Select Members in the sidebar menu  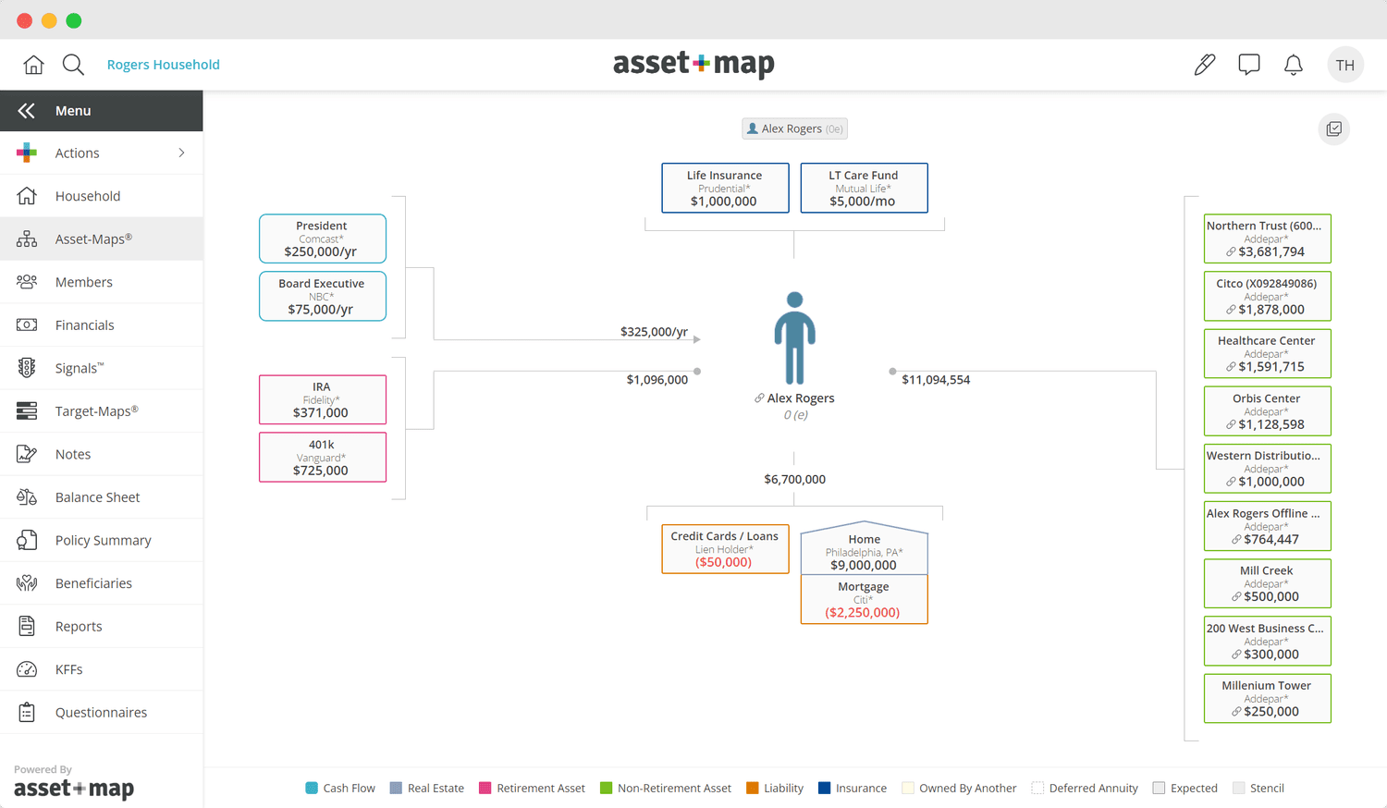(x=84, y=282)
